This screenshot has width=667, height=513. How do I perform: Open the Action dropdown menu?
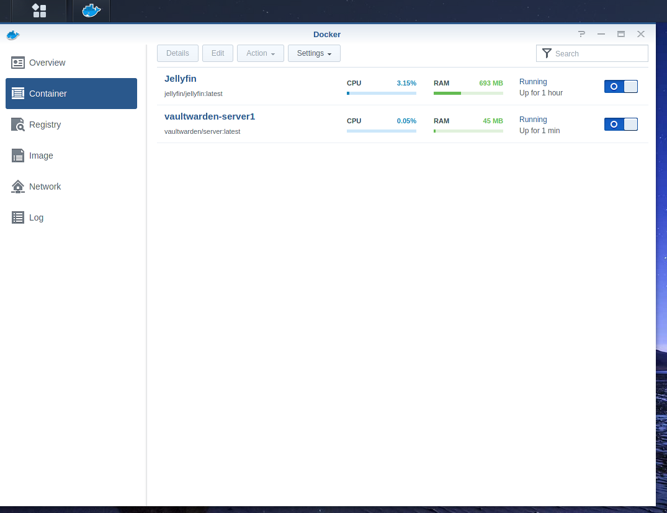pos(261,53)
